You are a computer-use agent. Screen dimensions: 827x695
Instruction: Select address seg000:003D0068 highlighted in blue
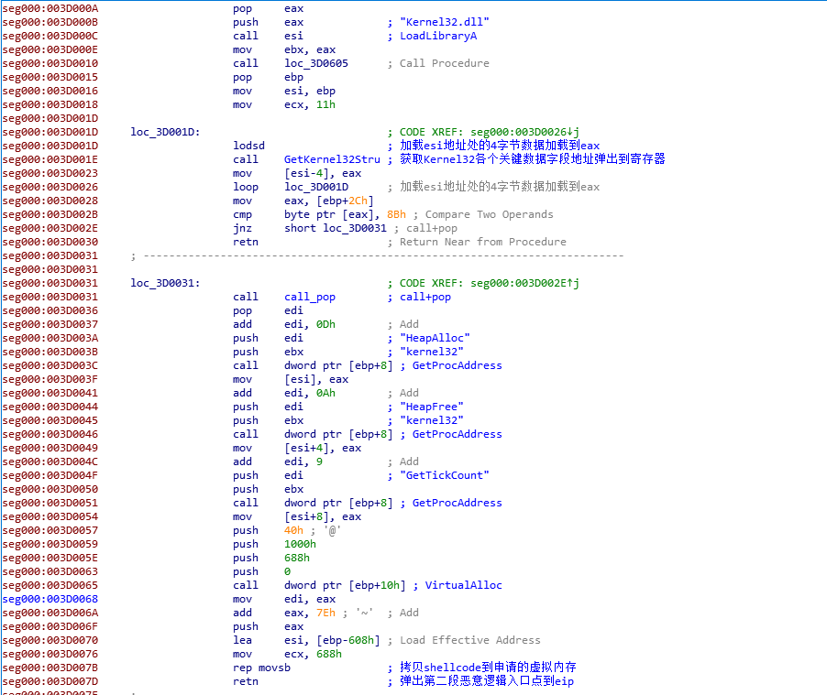(x=50, y=599)
